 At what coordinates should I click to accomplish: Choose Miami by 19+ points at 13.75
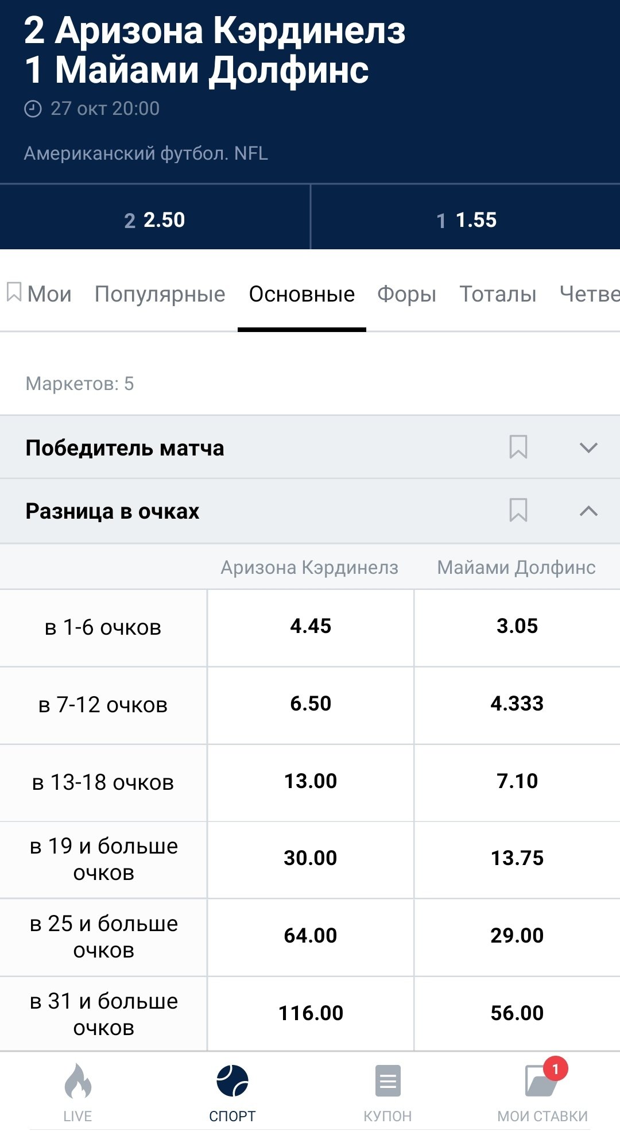(x=517, y=859)
